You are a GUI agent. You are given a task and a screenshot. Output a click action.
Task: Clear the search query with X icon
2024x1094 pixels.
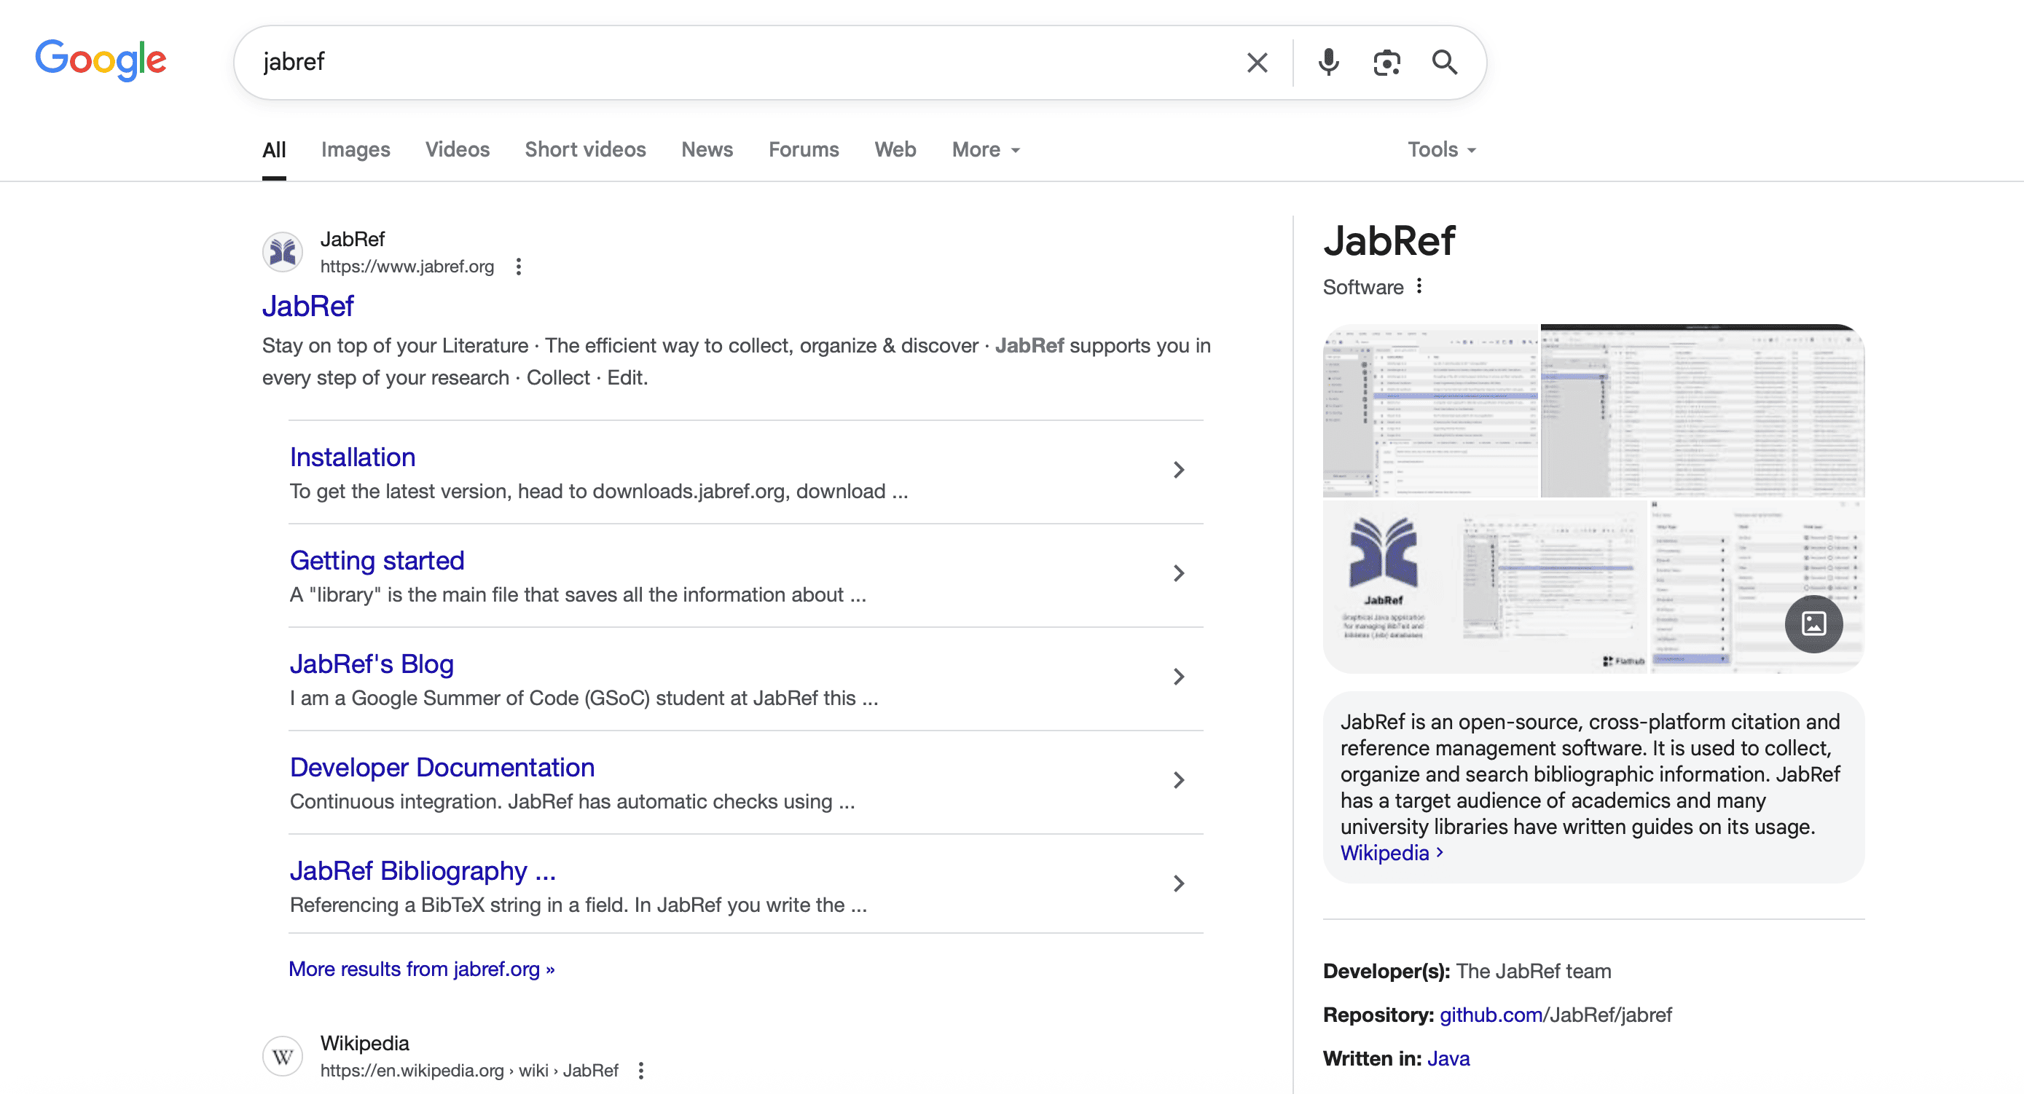tap(1257, 63)
